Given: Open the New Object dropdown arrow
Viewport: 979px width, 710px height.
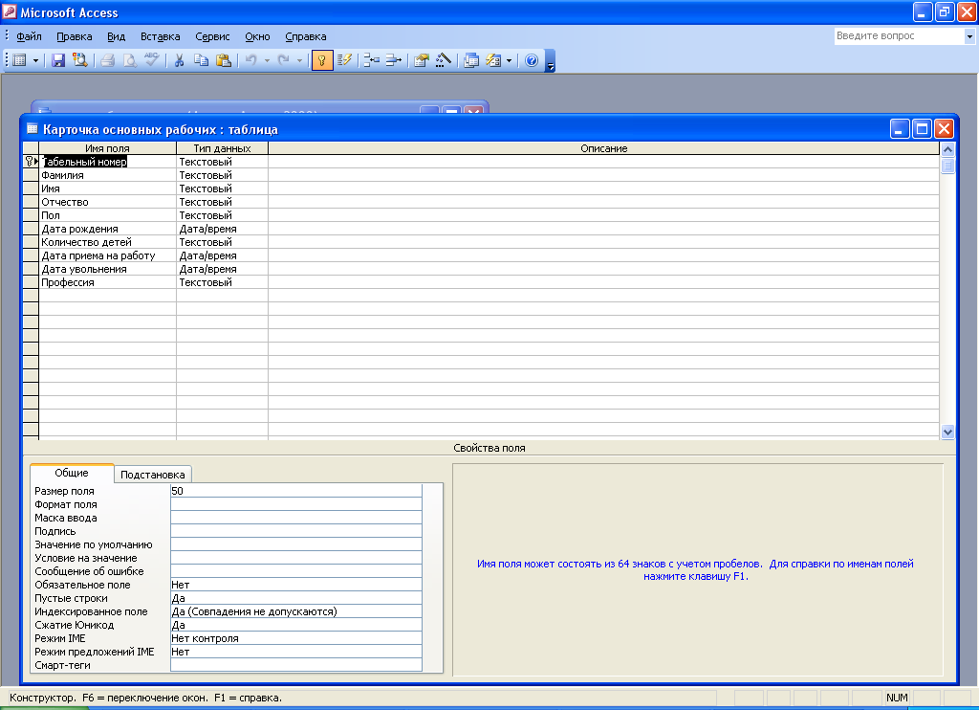Looking at the screenshot, I should click(x=509, y=60).
